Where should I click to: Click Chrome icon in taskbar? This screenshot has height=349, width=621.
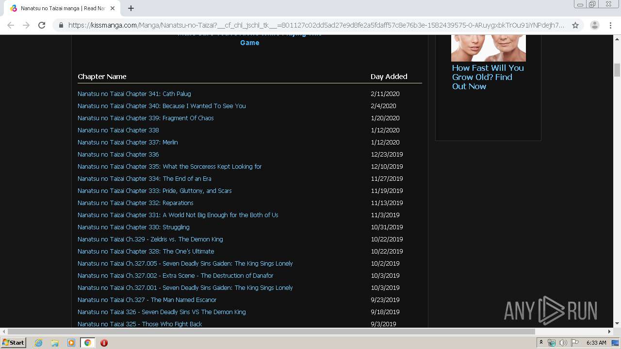pos(87,343)
